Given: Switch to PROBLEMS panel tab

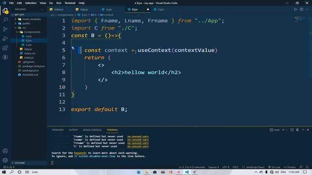Looking at the screenshot, I should pos(58,130).
